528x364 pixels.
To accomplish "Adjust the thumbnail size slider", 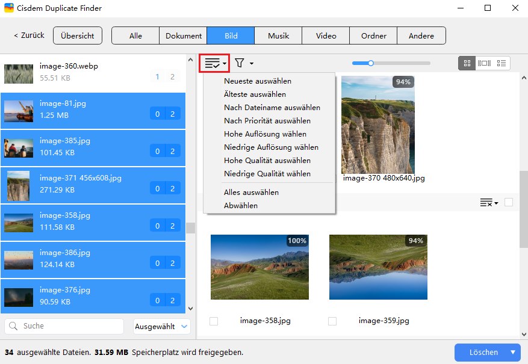I will click(x=370, y=63).
